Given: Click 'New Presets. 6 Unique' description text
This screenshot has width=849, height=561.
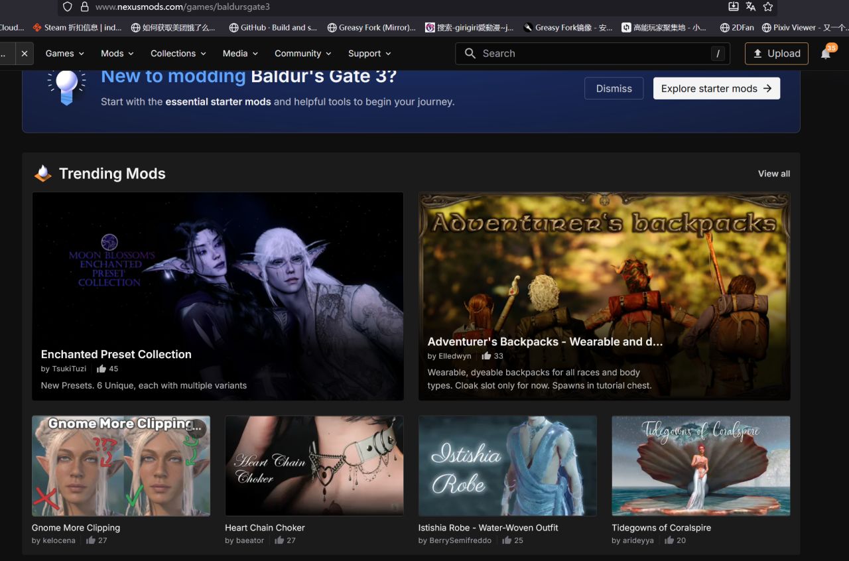Looking at the screenshot, I should click(x=144, y=385).
